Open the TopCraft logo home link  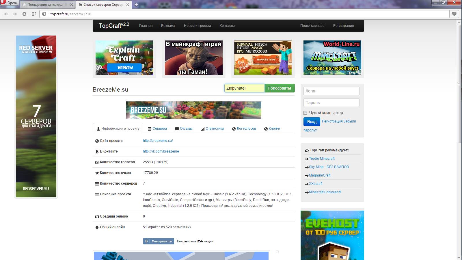114,25
